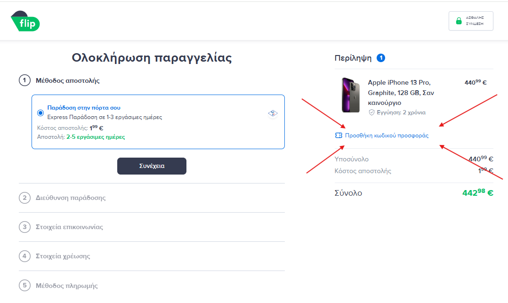Click the Express delivery option card description
The height and width of the screenshot is (303, 508).
(105, 117)
